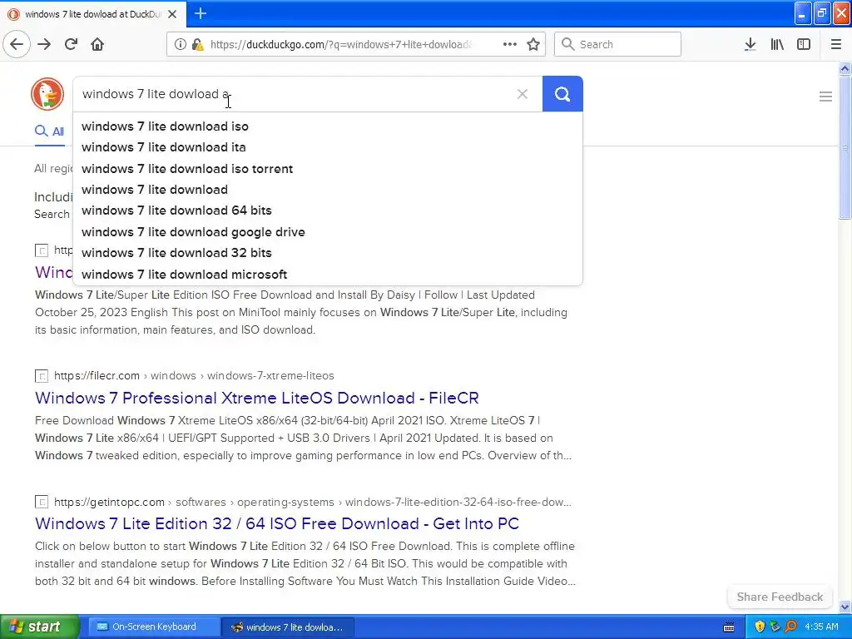Image resolution: width=852 pixels, height=639 pixels.
Task: Open Firefox hamburger menu
Action: 836,45
